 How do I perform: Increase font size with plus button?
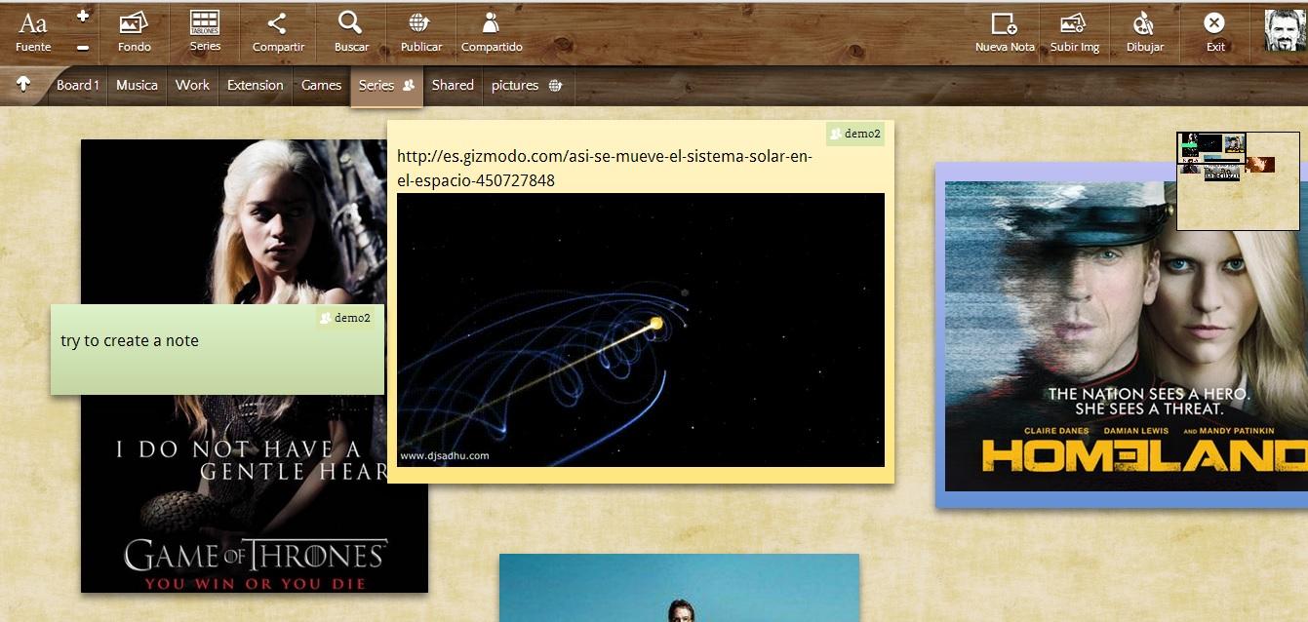click(x=83, y=18)
